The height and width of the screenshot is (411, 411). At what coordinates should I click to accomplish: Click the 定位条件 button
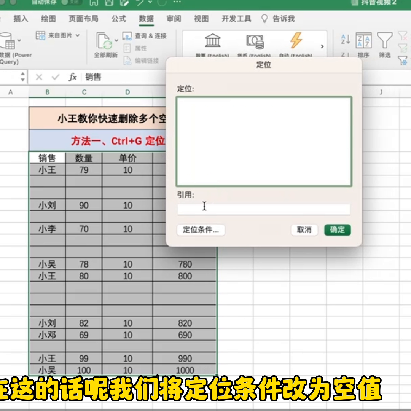coord(201,230)
